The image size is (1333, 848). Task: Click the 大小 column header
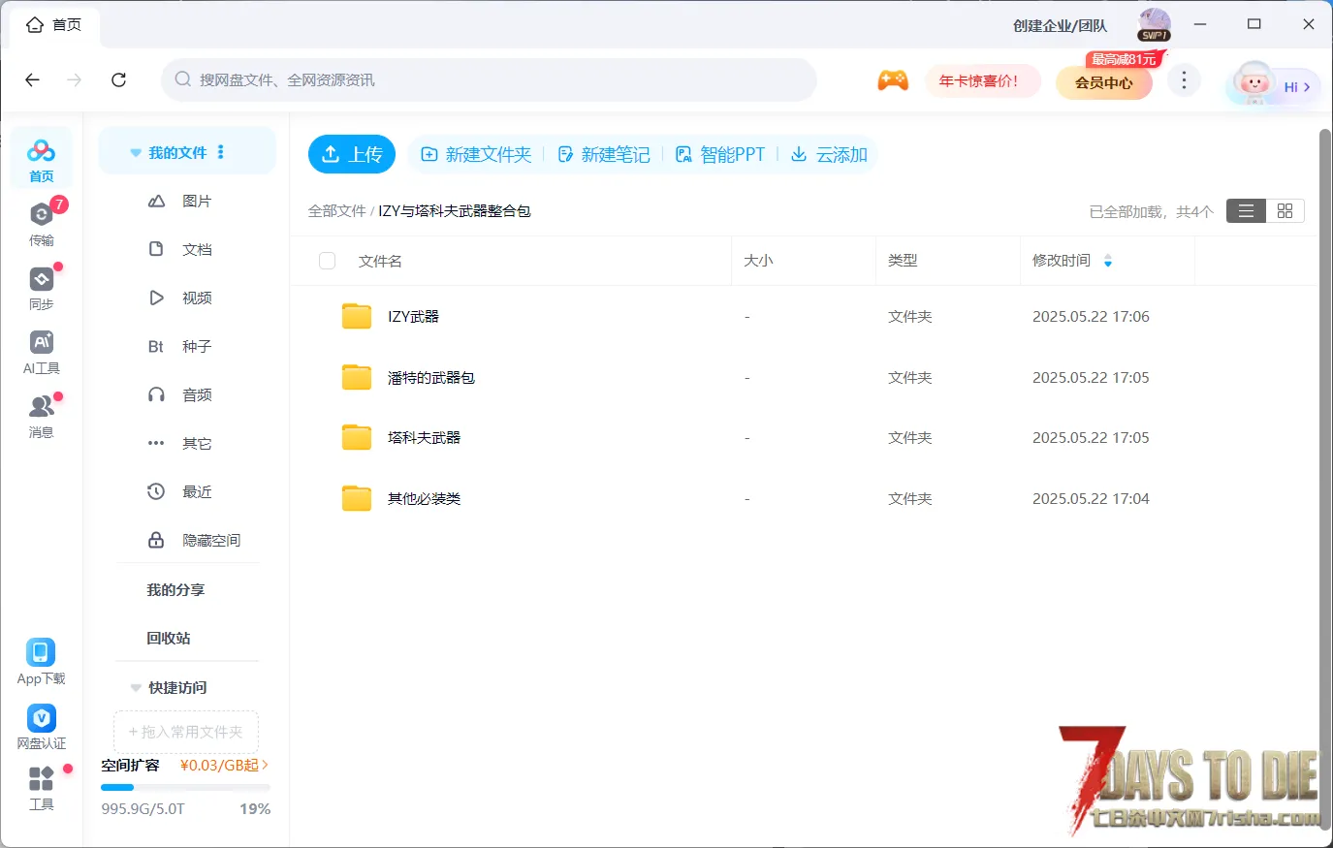(x=758, y=261)
